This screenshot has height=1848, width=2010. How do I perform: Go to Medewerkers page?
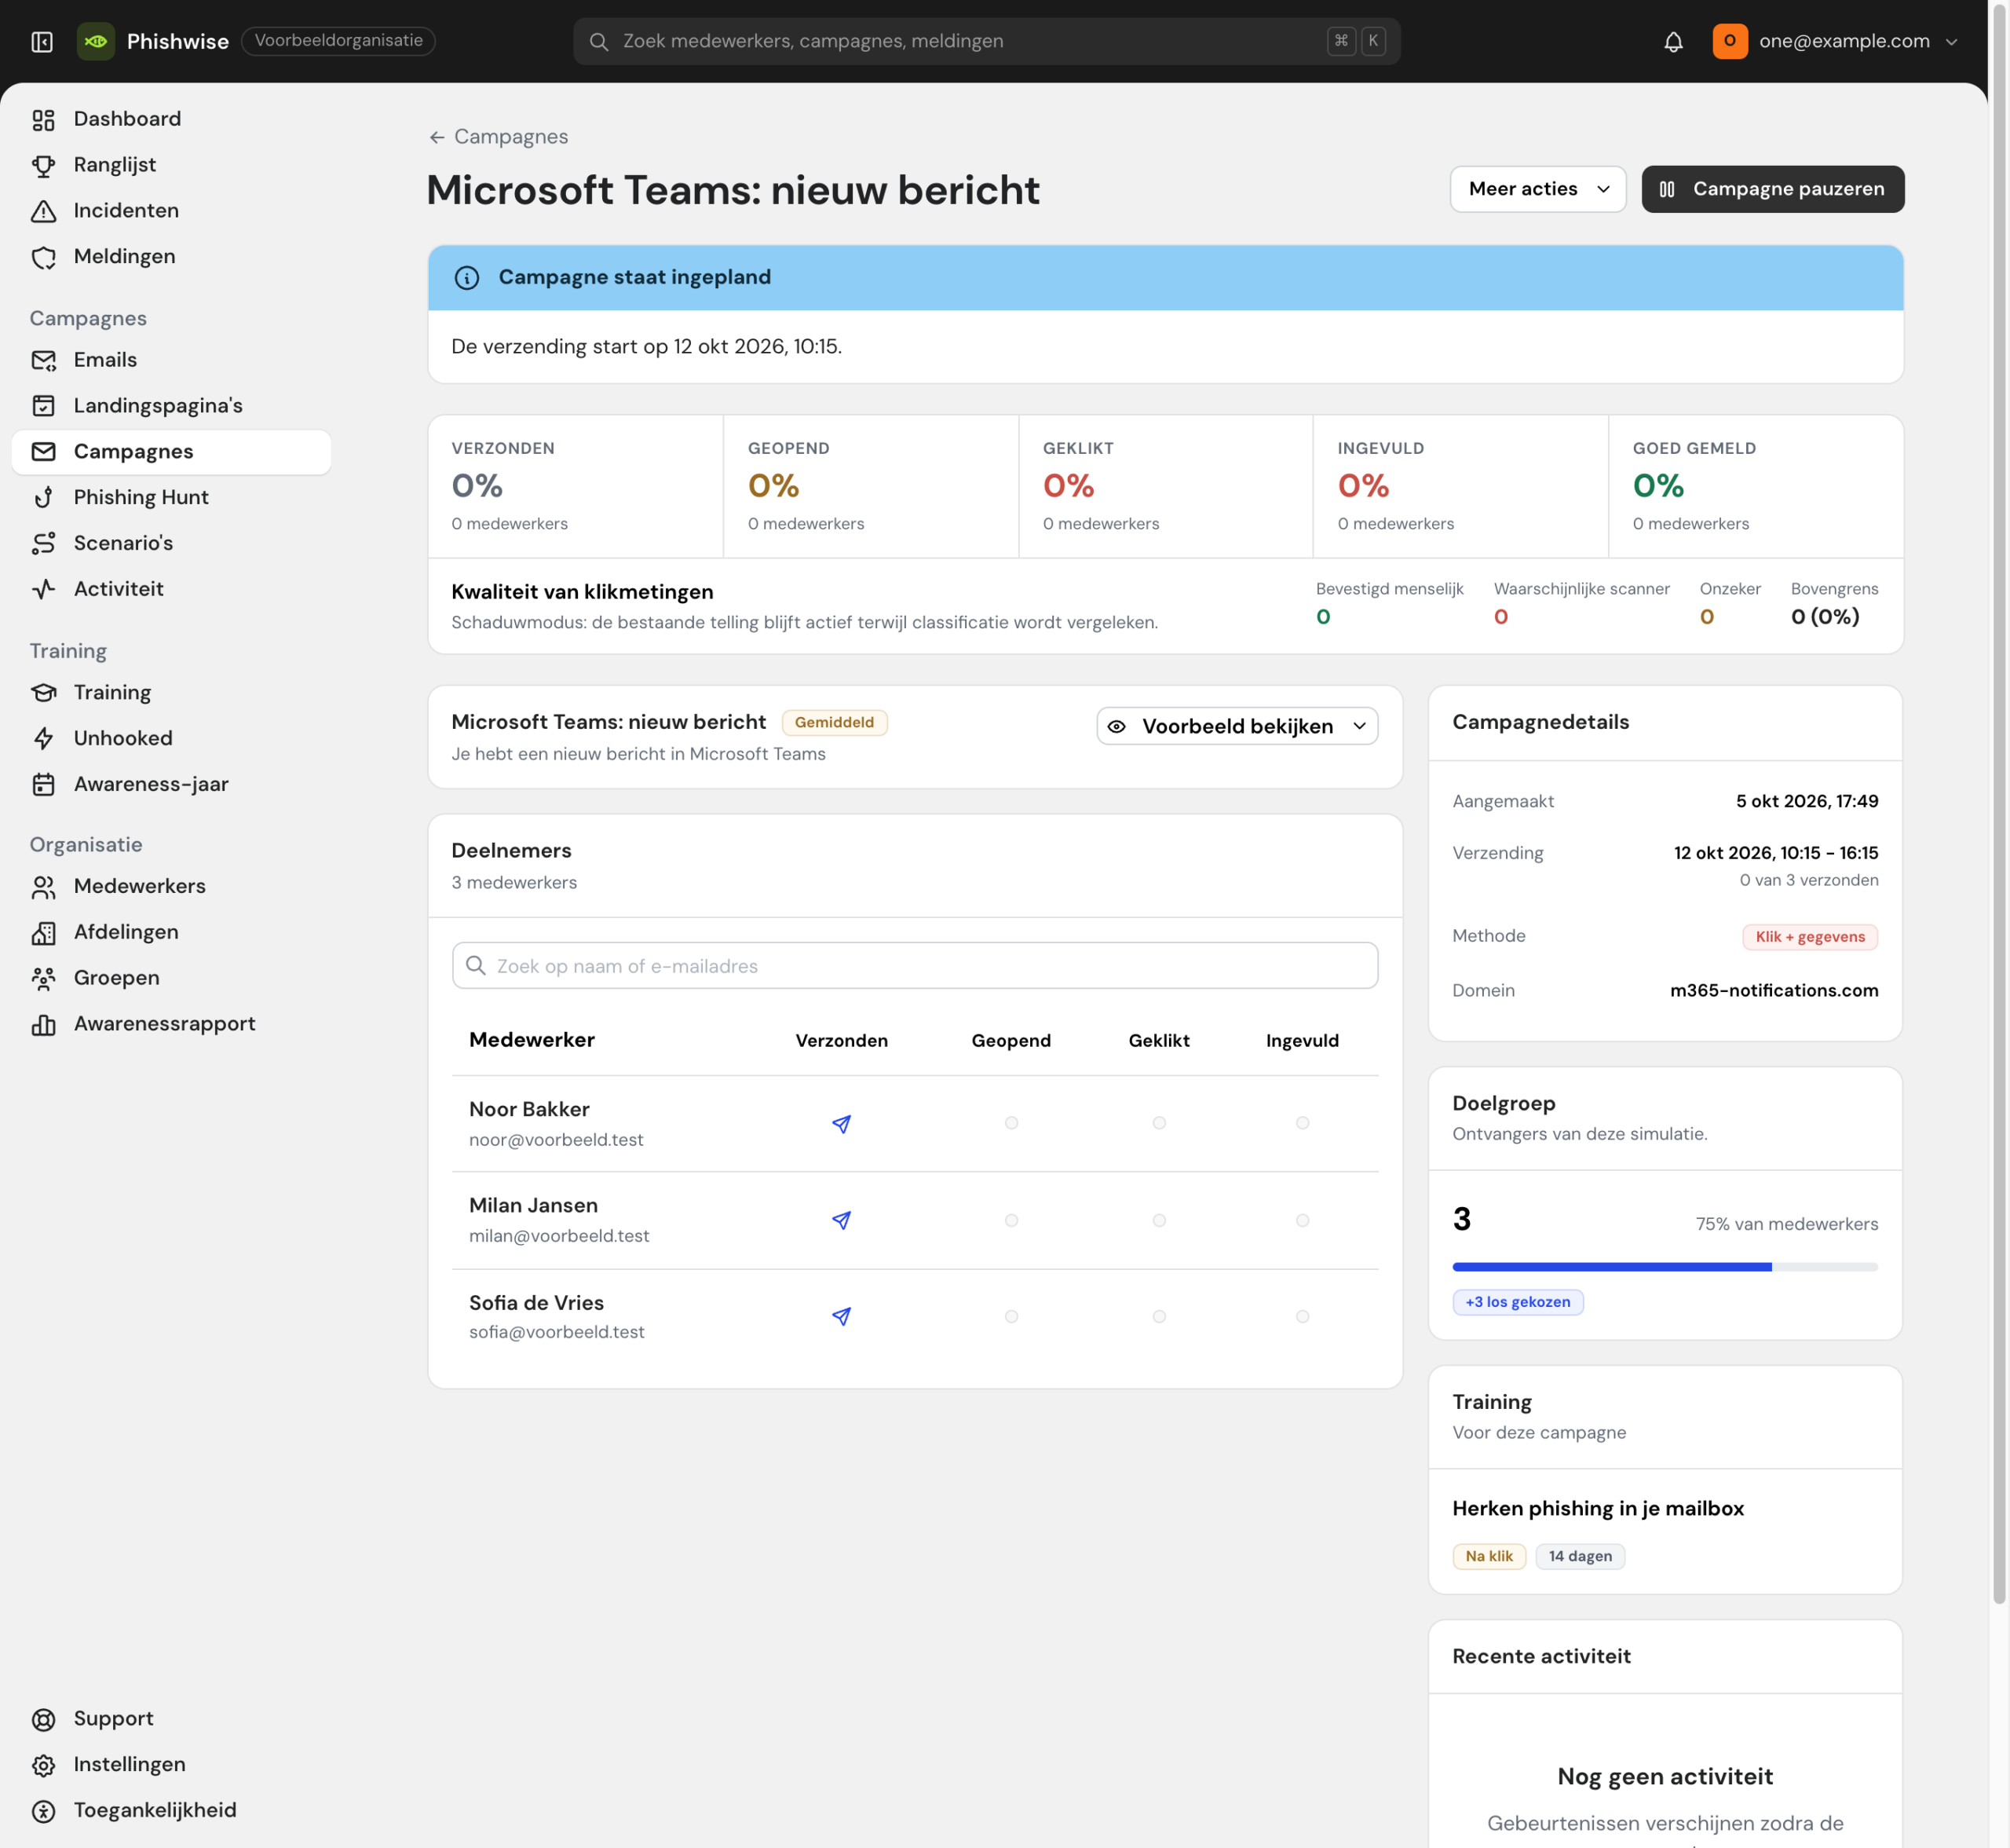172,886
